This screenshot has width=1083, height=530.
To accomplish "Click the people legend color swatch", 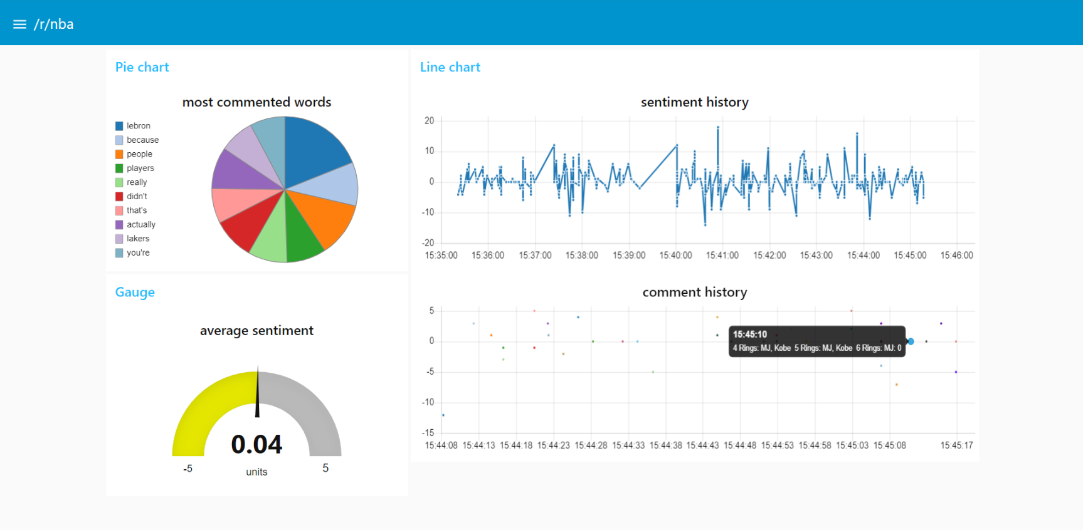I will click(x=119, y=154).
